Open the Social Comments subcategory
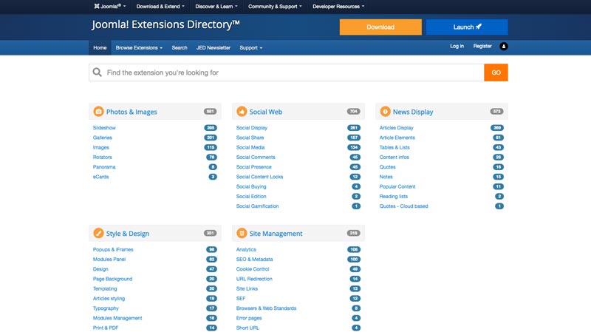 click(x=256, y=158)
